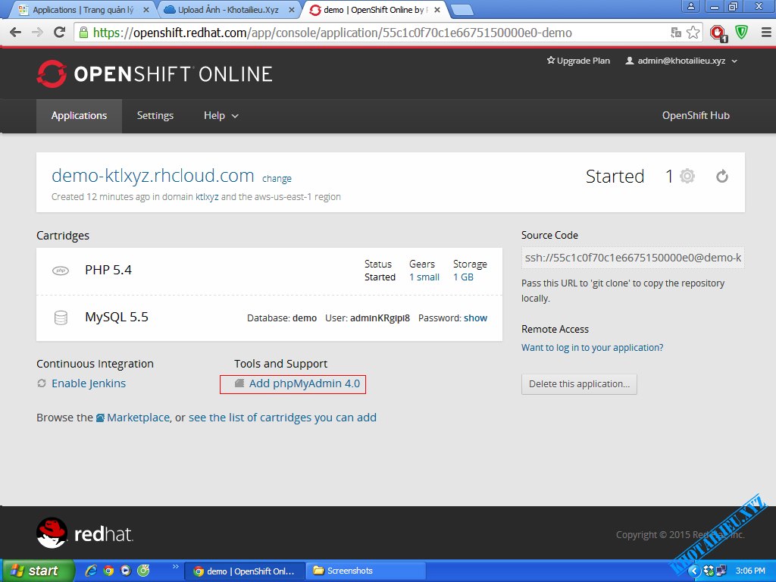Click Enable Jenkins link
Viewport: 776px width, 582px height.
(89, 383)
